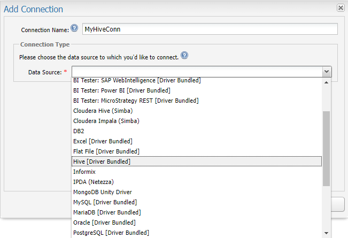Collapse the Data Source dropdown arrow

pos(327,72)
